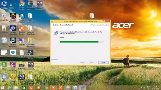Open the Icecream Screen Recorder desktop shortcut
The image size is (161, 90).
click(22, 30)
